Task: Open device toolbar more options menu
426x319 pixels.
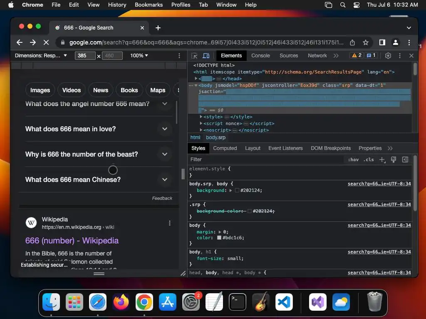Action: point(179,56)
